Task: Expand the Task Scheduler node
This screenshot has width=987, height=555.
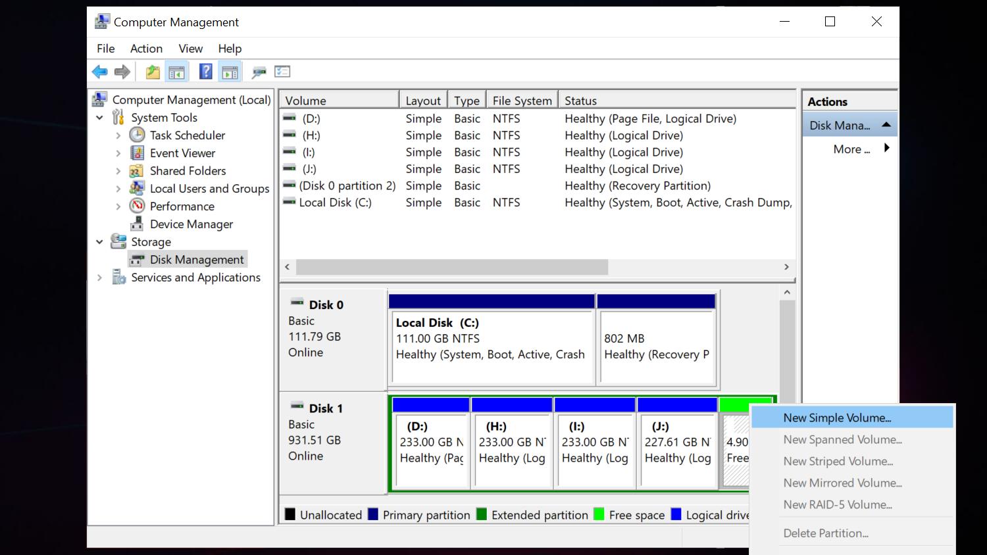Action: [x=118, y=135]
